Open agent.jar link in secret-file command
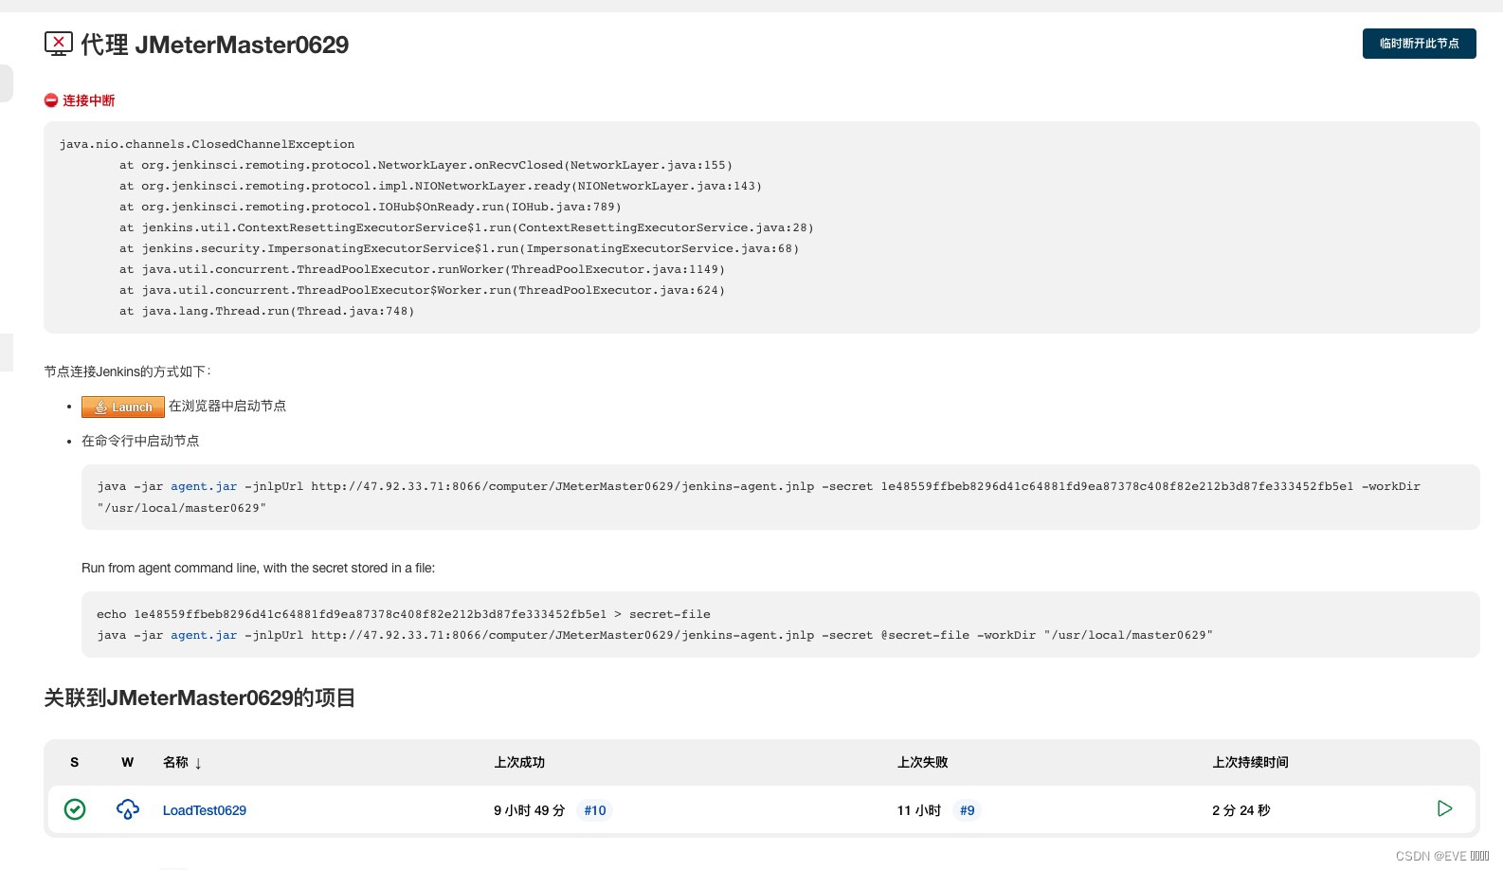This screenshot has height=870, width=1503. pos(204,635)
